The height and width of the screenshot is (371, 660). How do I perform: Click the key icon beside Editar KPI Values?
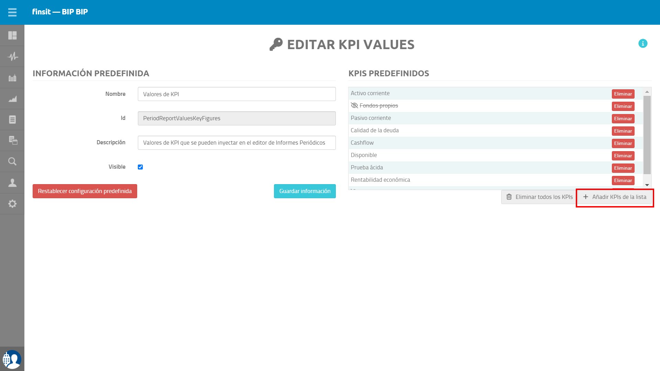276,45
